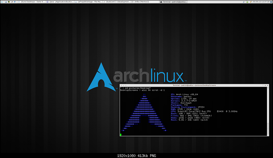The height and width of the screenshot is (158, 273).
Task: Click Terminal window title bar text
Action: point(194,85)
